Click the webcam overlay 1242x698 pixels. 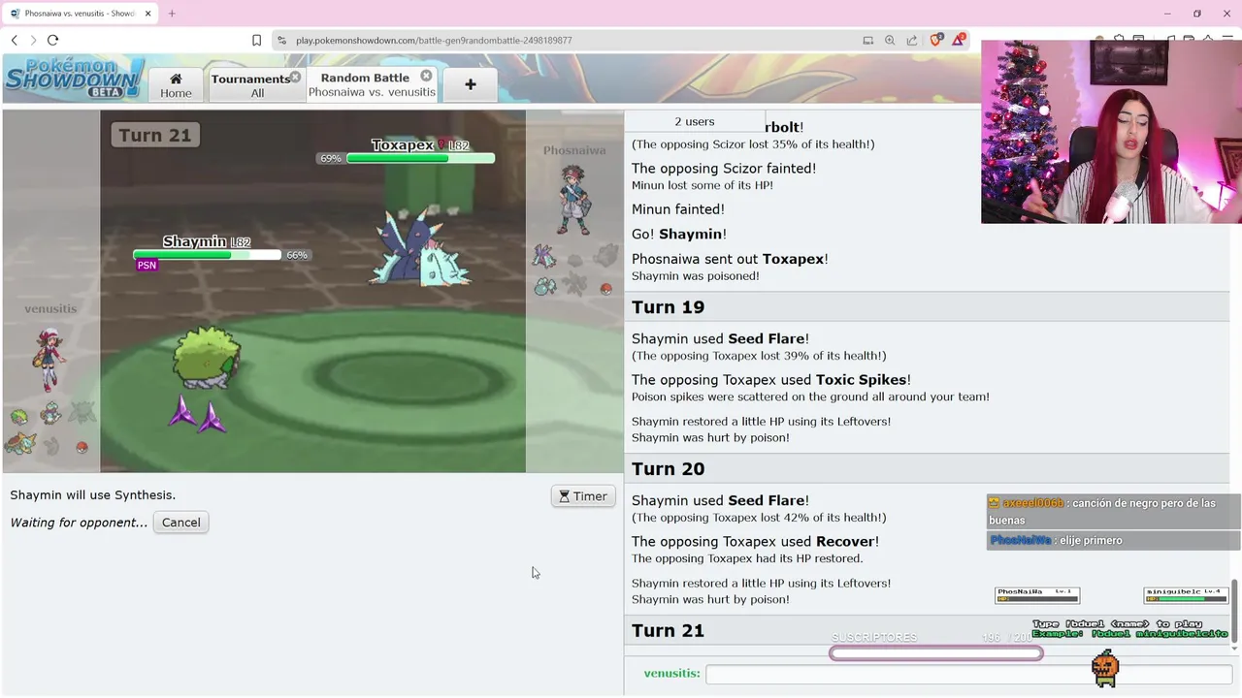pos(1111,132)
